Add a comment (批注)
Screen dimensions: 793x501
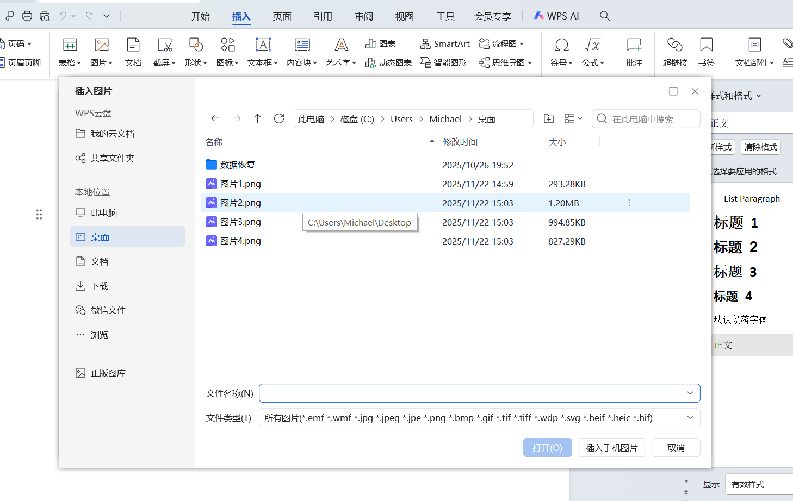(634, 52)
